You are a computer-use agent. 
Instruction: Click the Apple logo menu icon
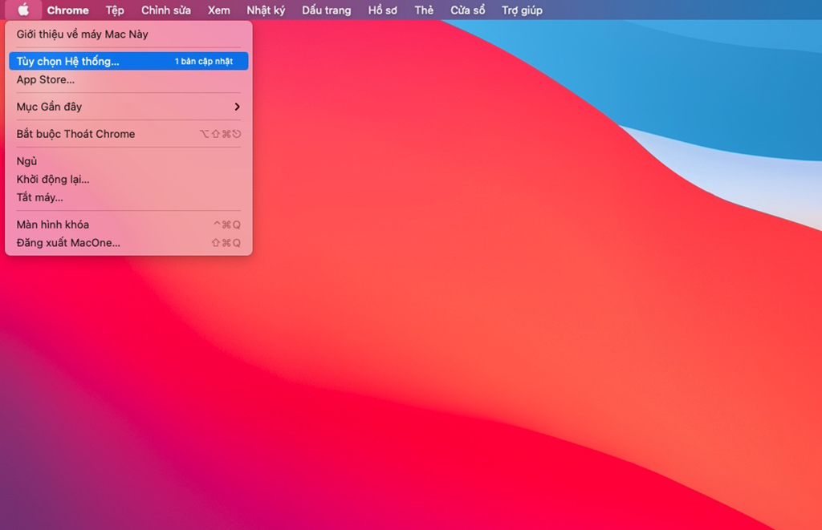click(23, 10)
